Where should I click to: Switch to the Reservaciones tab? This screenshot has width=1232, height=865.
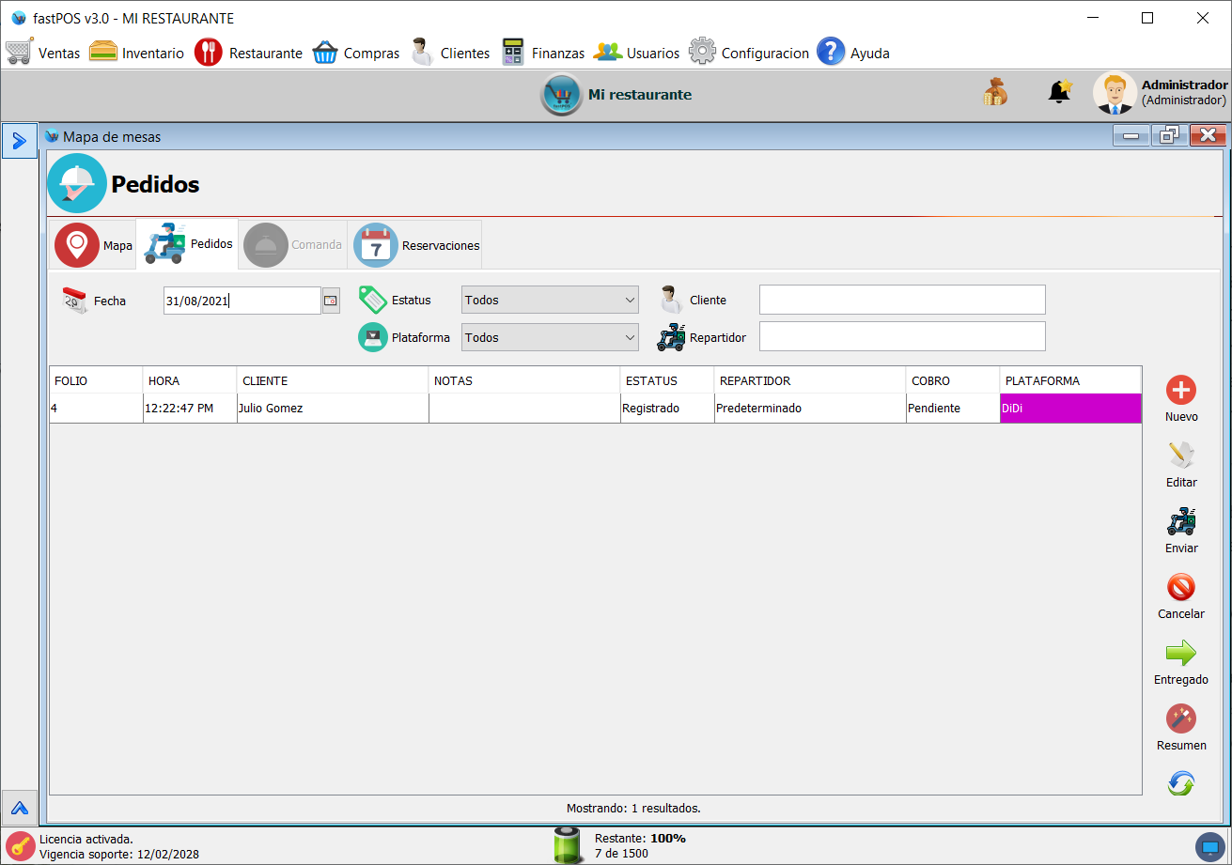[417, 245]
